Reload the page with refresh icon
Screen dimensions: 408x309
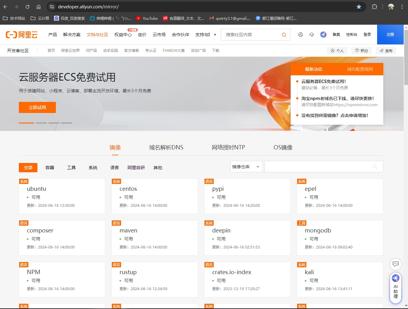tap(27, 7)
